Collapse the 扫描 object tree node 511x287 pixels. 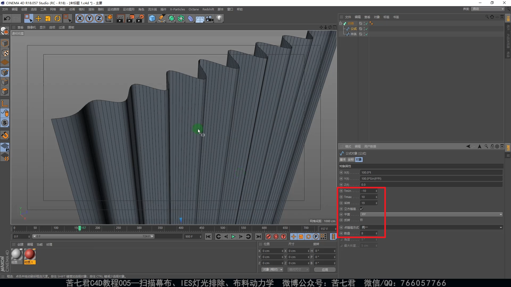pos(340,23)
